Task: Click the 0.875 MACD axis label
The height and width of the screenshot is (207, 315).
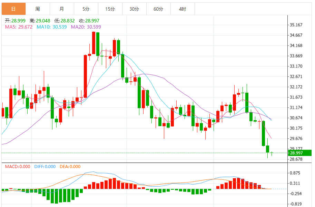Action: click(295, 173)
